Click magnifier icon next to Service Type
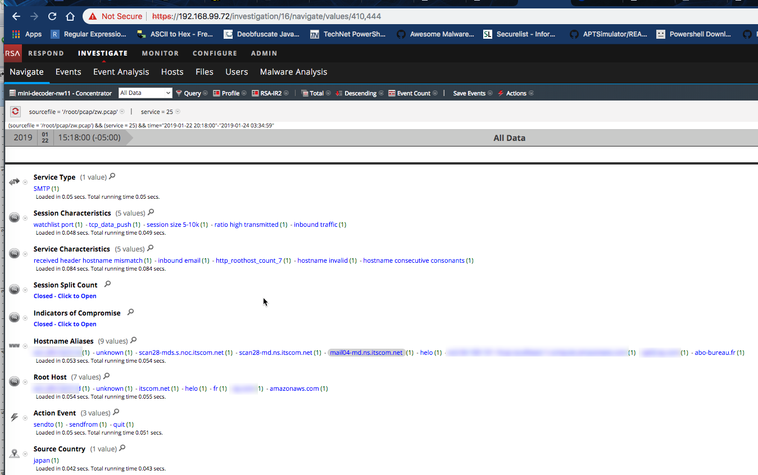 click(112, 177)
